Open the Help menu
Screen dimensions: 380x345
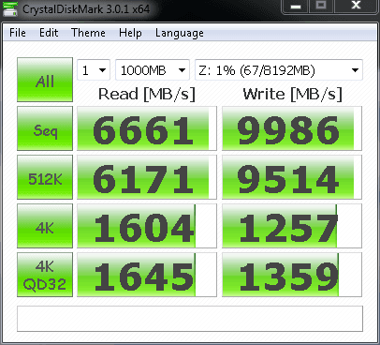click(x=130, y=33)
